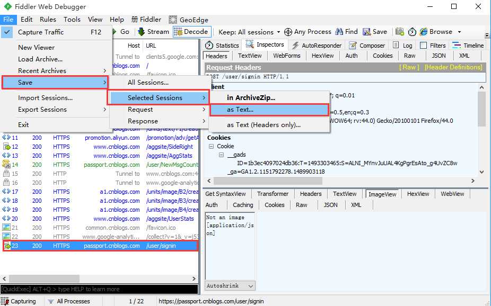
Task: Expand Request submenu under Save
Action: tap(159, 110)
